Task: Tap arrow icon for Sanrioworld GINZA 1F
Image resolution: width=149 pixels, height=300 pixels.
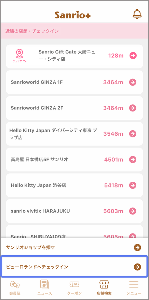Action: 133,82
